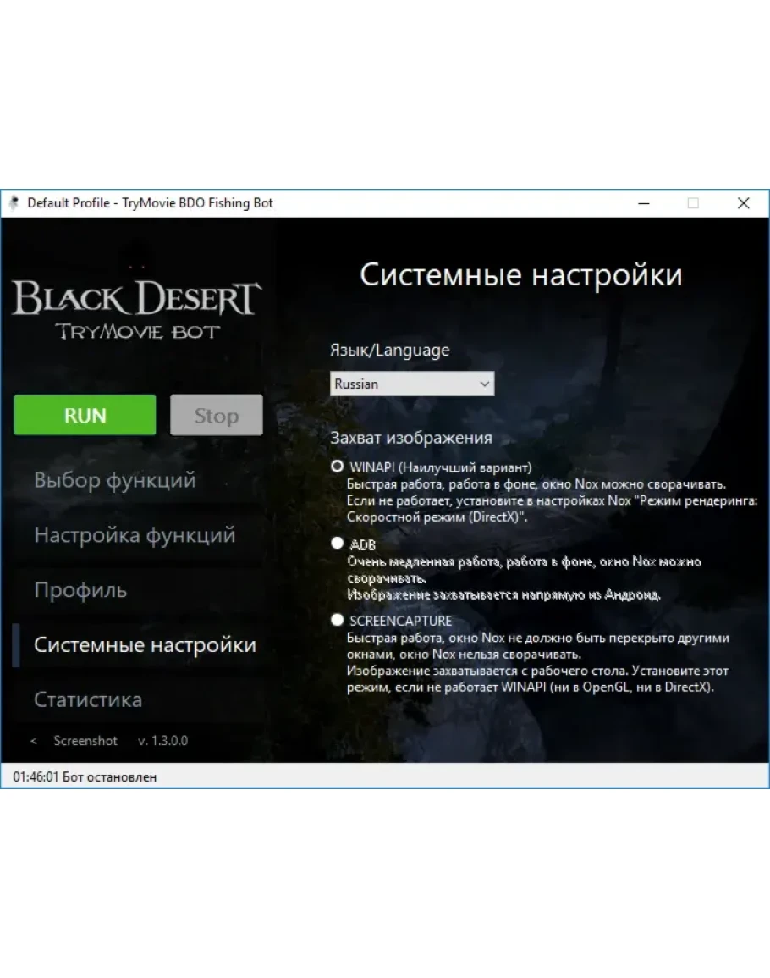Go to Настройка функций in sidebar
770x978 pixels.
click(x=135, y=535)
